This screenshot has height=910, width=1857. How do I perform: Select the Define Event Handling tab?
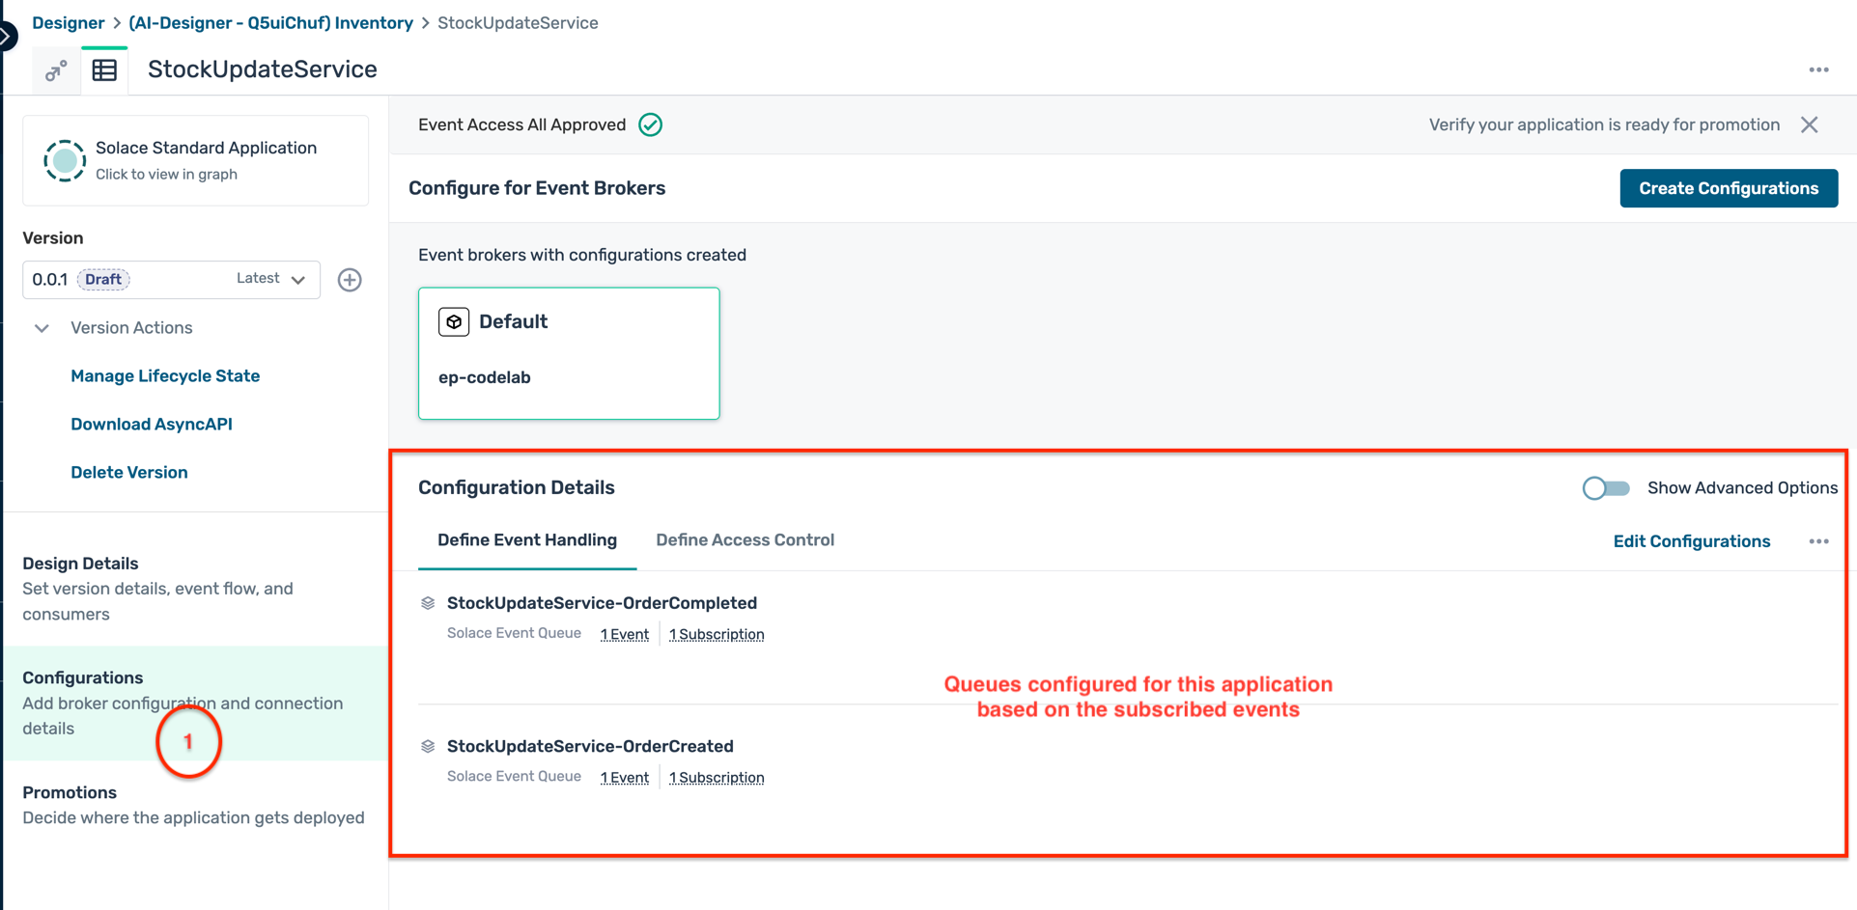point(526,540)
